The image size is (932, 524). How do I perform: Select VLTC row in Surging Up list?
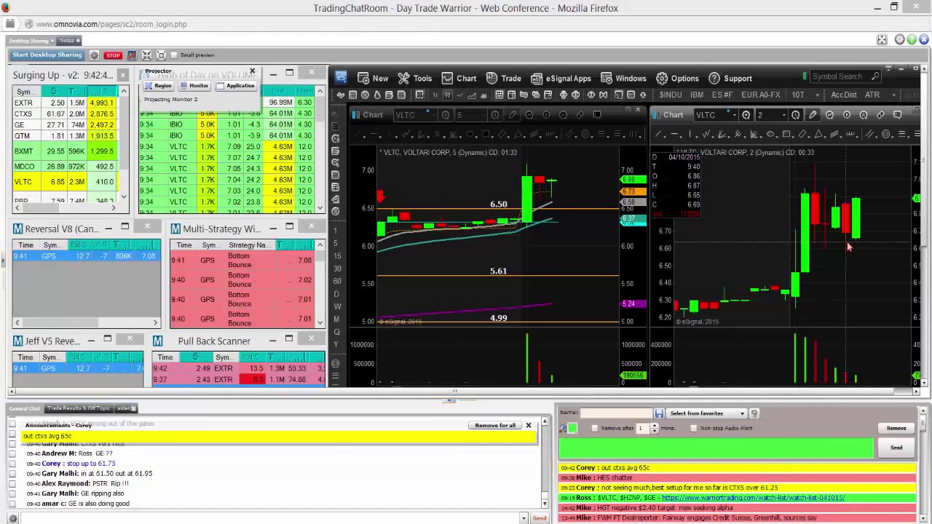click(x=64, y=182)
